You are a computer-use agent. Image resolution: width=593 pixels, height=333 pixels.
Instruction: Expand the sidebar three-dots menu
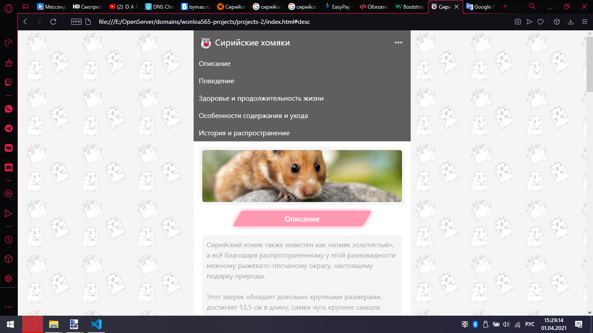9,307
